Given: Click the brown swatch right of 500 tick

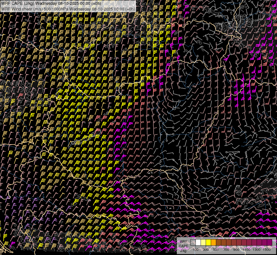Looking at the screenshot, I should coord(218,243).
